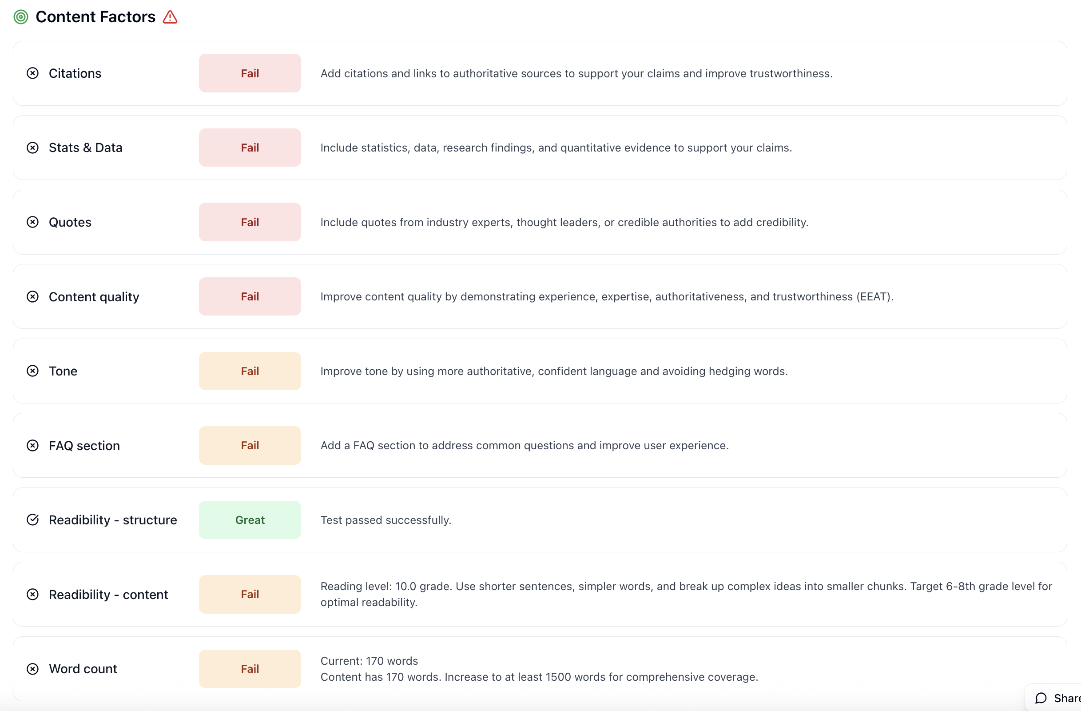Click the Quotes row label

click(70, 222)
